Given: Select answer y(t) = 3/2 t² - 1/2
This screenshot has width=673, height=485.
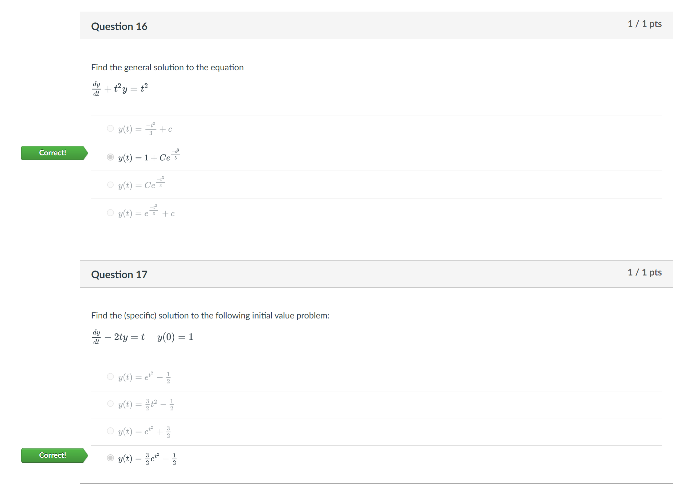Looking at the screenshot, I should (x=110, y=403).
